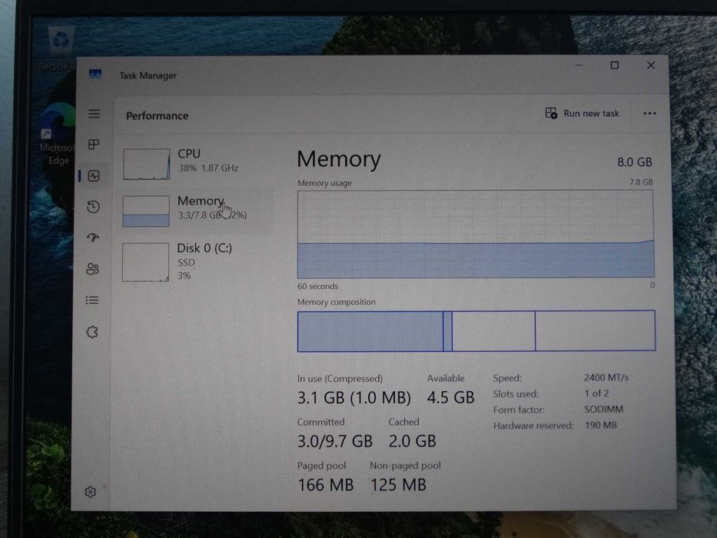The height and width of the screenshot is (538, 717).
Task: Open Task Manager settings gear
Action: pos(91,492)
